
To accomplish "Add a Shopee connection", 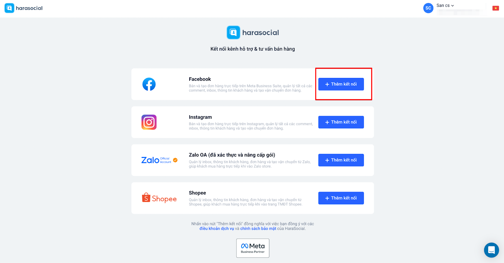I will (x=341, y=198).
